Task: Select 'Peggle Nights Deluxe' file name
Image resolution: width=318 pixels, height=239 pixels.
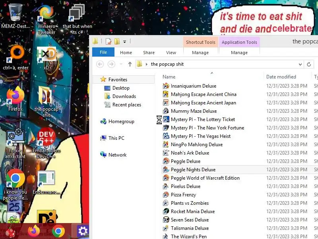Action: click(x=193, y=170)
